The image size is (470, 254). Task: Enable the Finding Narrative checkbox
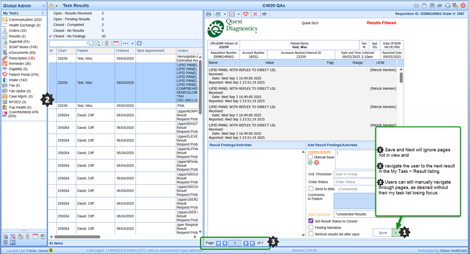tap(311, 228)
